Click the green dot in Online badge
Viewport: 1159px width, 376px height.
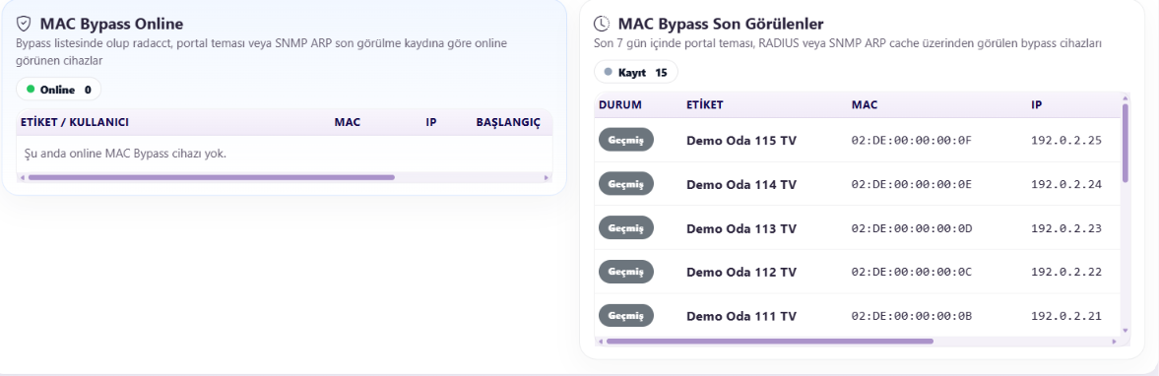[x=31, y=90]
